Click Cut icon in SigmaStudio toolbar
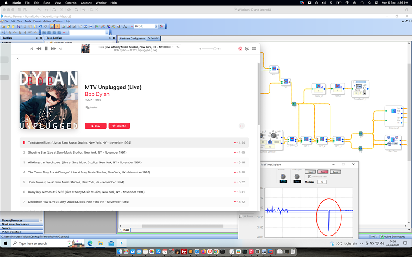This screenshot has width=412, height=257. click(x=25, y=26)
